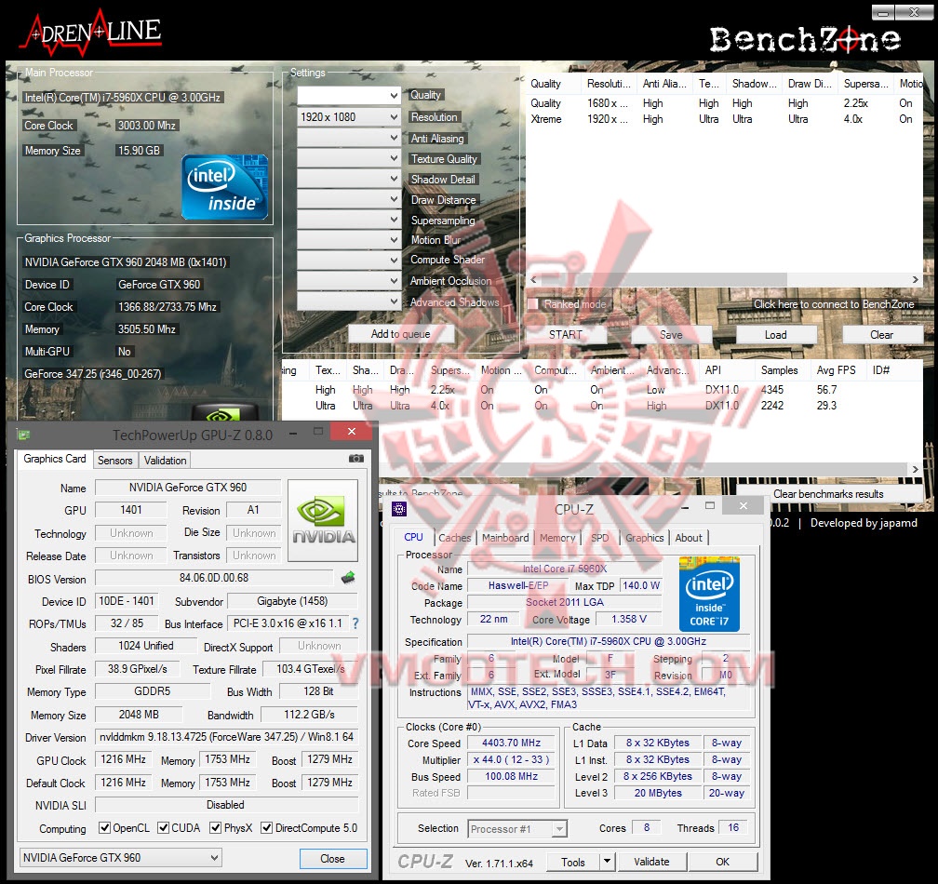The width and height of the screenshot is (938, 884).
Task: Click the Intel inside logo in Main Processor panel
Action: (x=224, y=187)
